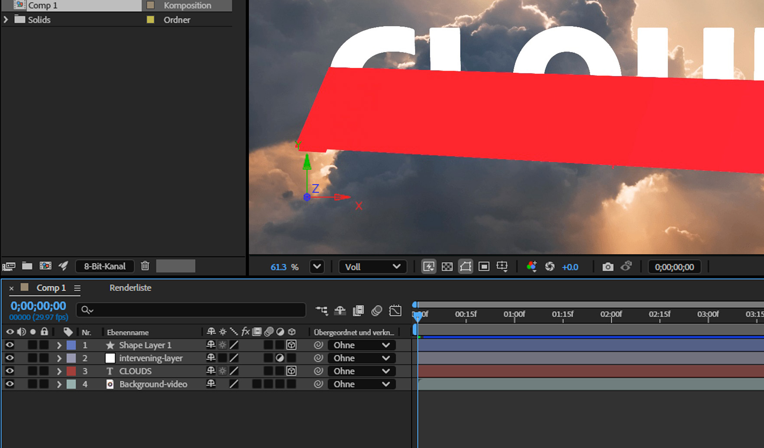
Task: Click the +0.0 exposure value
Action: tap(570, 267)
